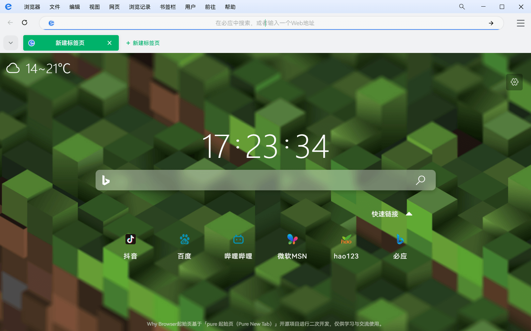Open the tab list chevron dropdown
This screenshot has width=531, height=331.
[x=10, y=43]
